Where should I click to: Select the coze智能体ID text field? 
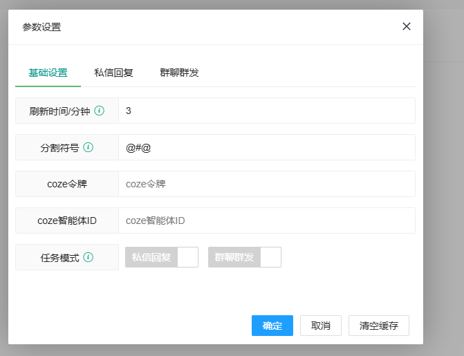tap(266, 221)
